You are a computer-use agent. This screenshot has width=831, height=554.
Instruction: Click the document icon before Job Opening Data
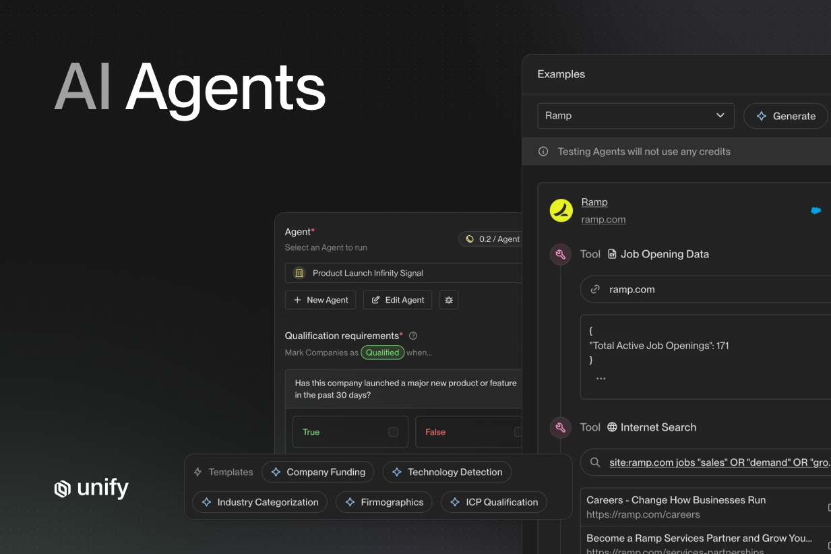[x=612, y=254]
